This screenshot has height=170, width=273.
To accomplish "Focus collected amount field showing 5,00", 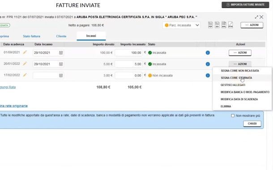I will pyautogui.click(x=128, y=64).
